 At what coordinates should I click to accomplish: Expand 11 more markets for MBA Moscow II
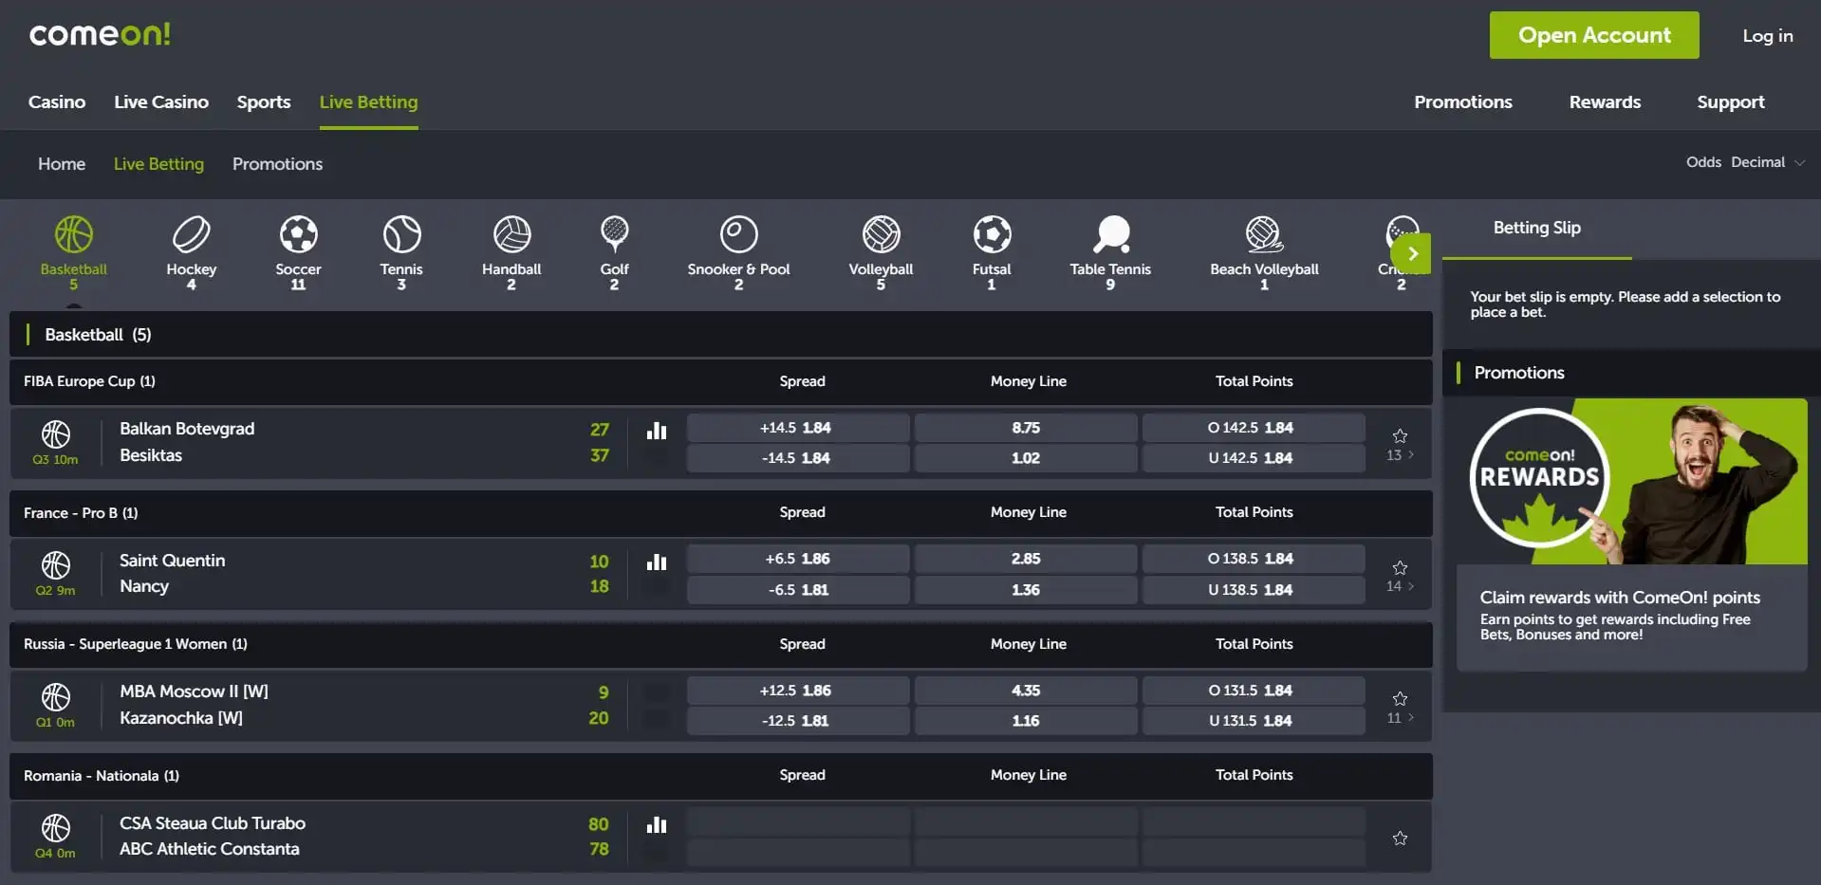coord(1400,718)
